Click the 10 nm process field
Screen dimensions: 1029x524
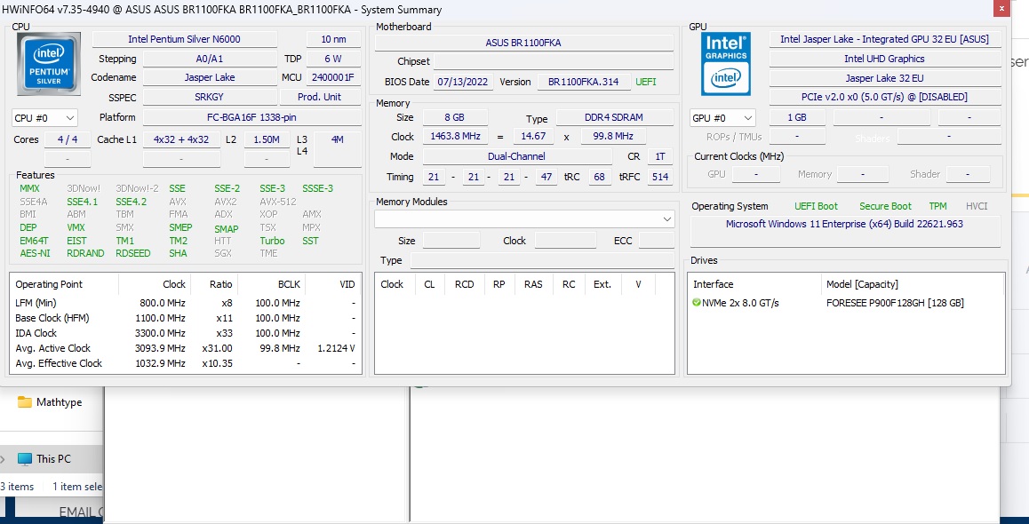(334, 39)
